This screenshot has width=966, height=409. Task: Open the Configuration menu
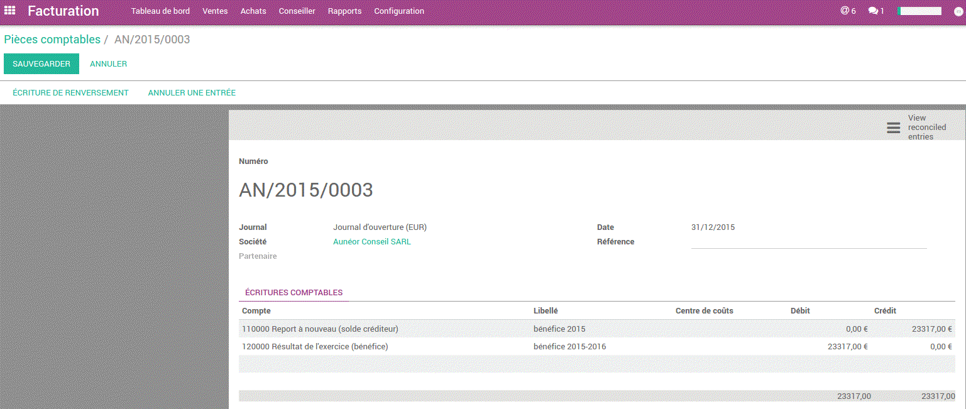pos(398,11)
